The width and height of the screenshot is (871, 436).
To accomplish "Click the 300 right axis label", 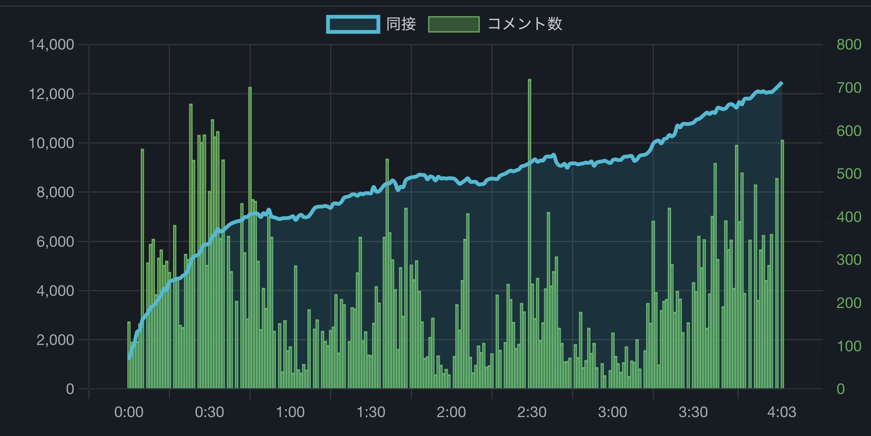I will click(x=849, y=260).
